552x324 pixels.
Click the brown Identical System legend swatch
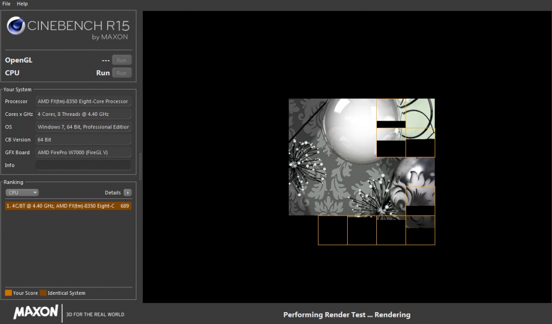[x=43, y=293]
